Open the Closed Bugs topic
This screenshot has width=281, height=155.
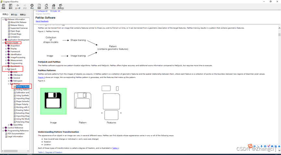(16, 34)
